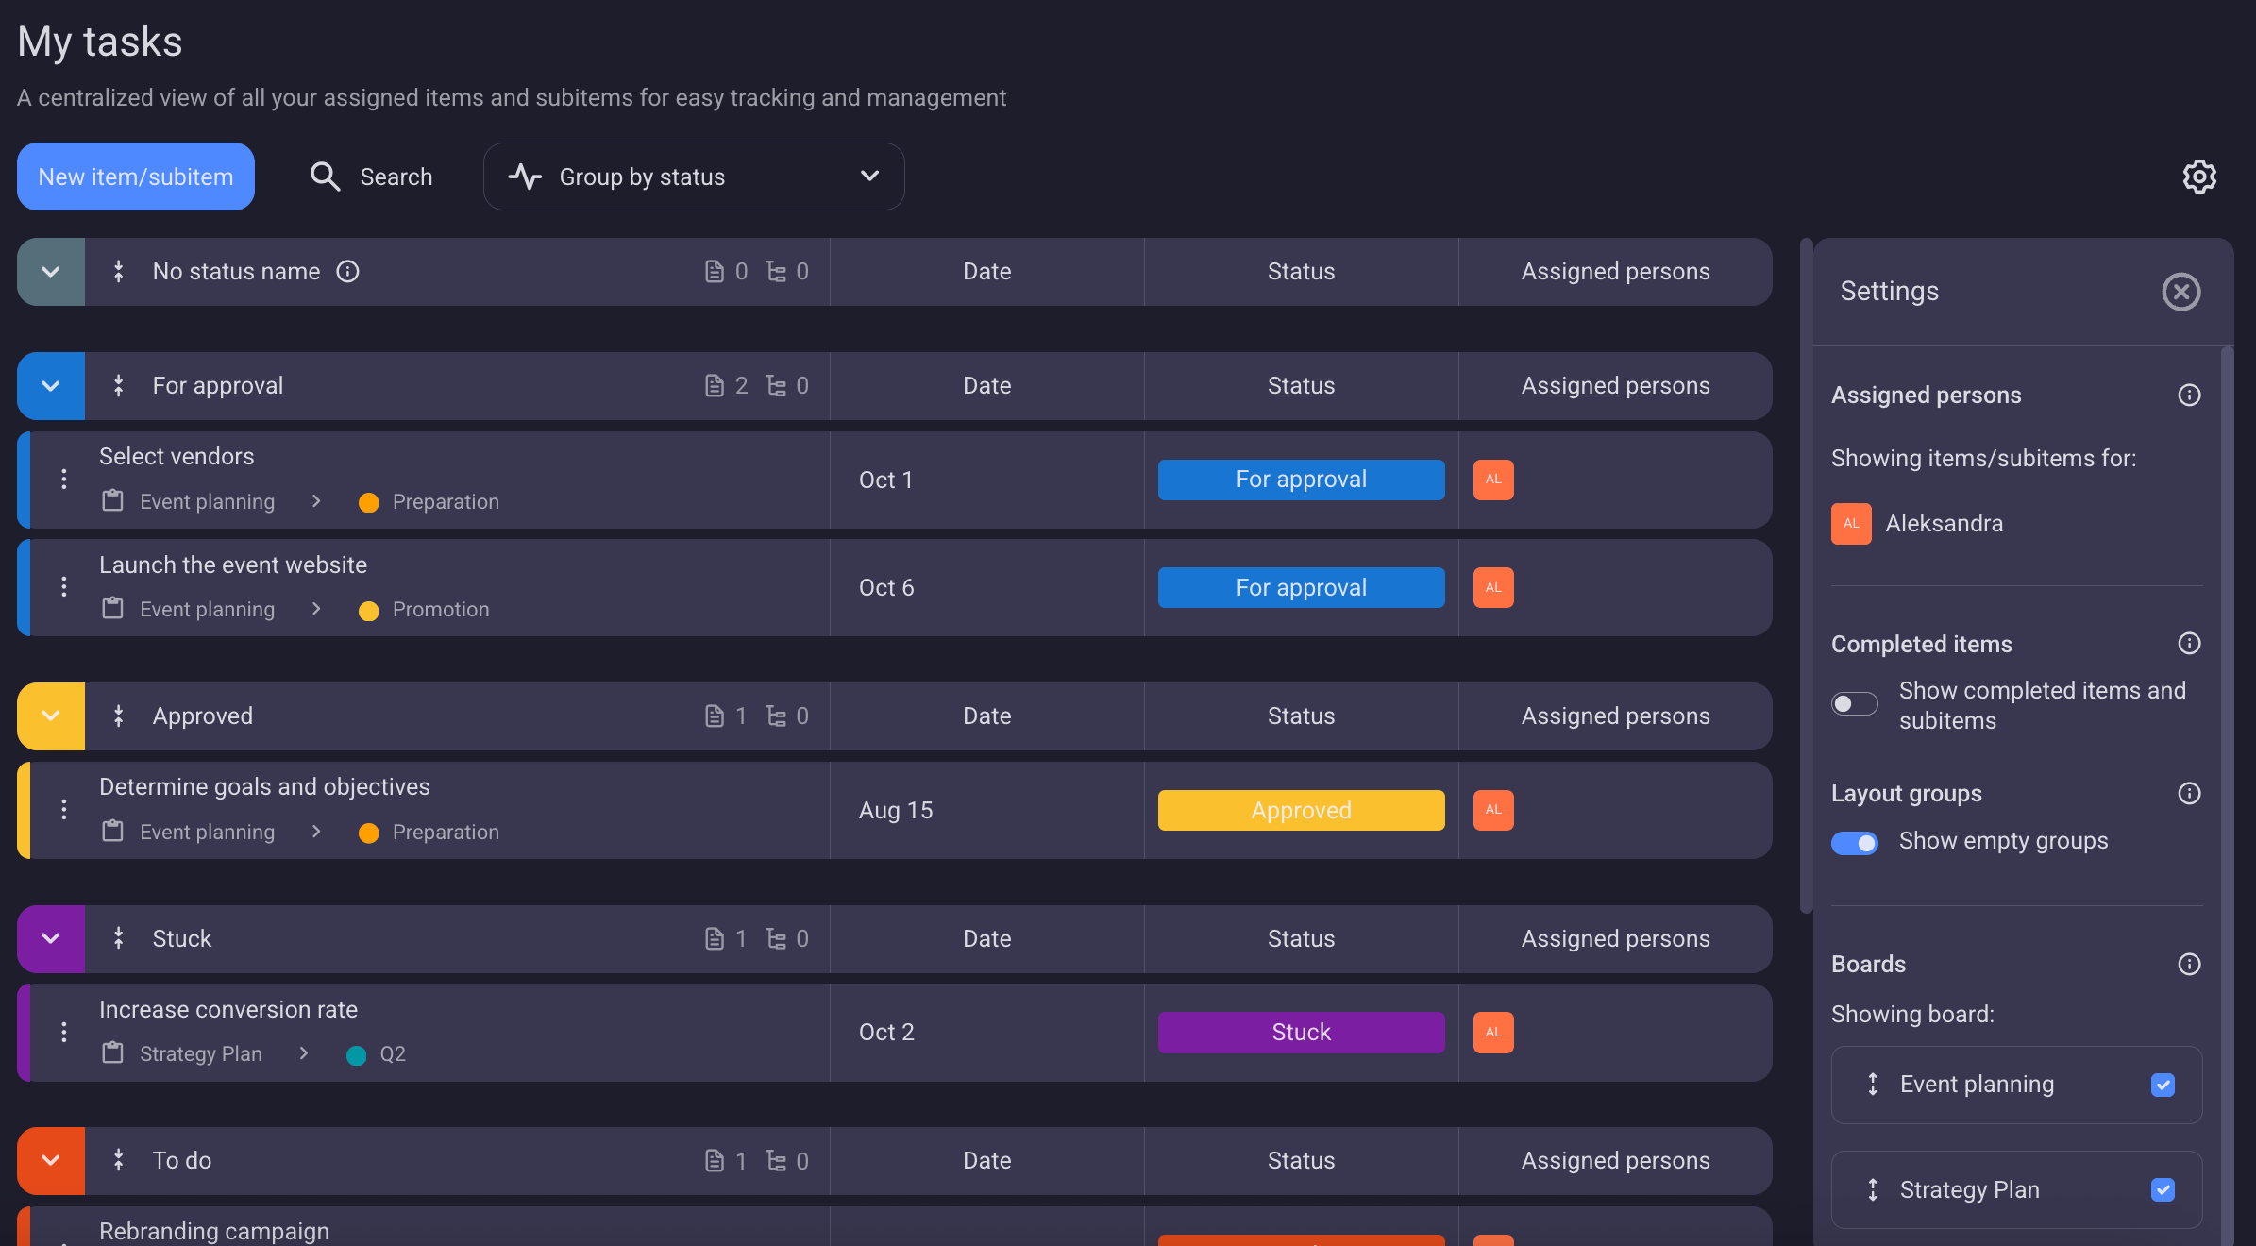2256x1246 pixels.
Task: Click info icon next to No status name
Action: pos(348,272)
